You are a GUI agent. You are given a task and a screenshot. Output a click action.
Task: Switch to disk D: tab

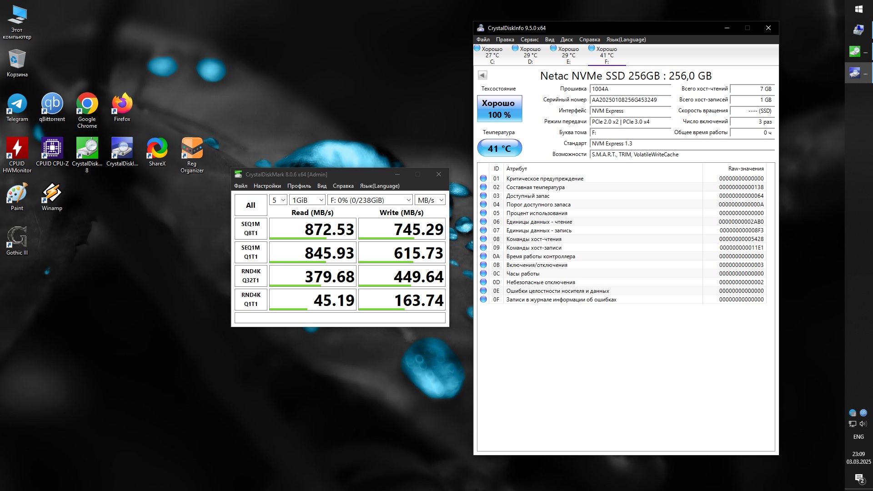(530, 55)
